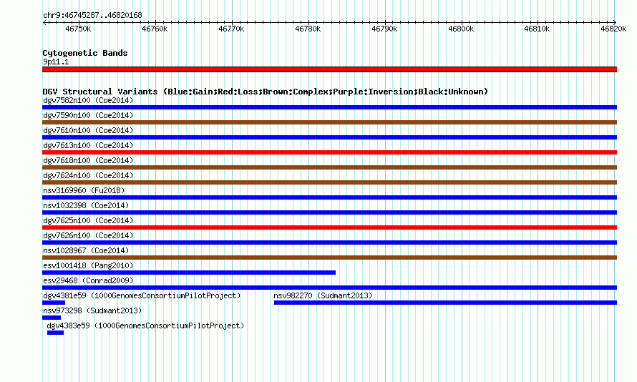Select the blue bar under esv29468
Image resolution: width=637 pixels, height=382 pixels.
click(x=329, y=288)
